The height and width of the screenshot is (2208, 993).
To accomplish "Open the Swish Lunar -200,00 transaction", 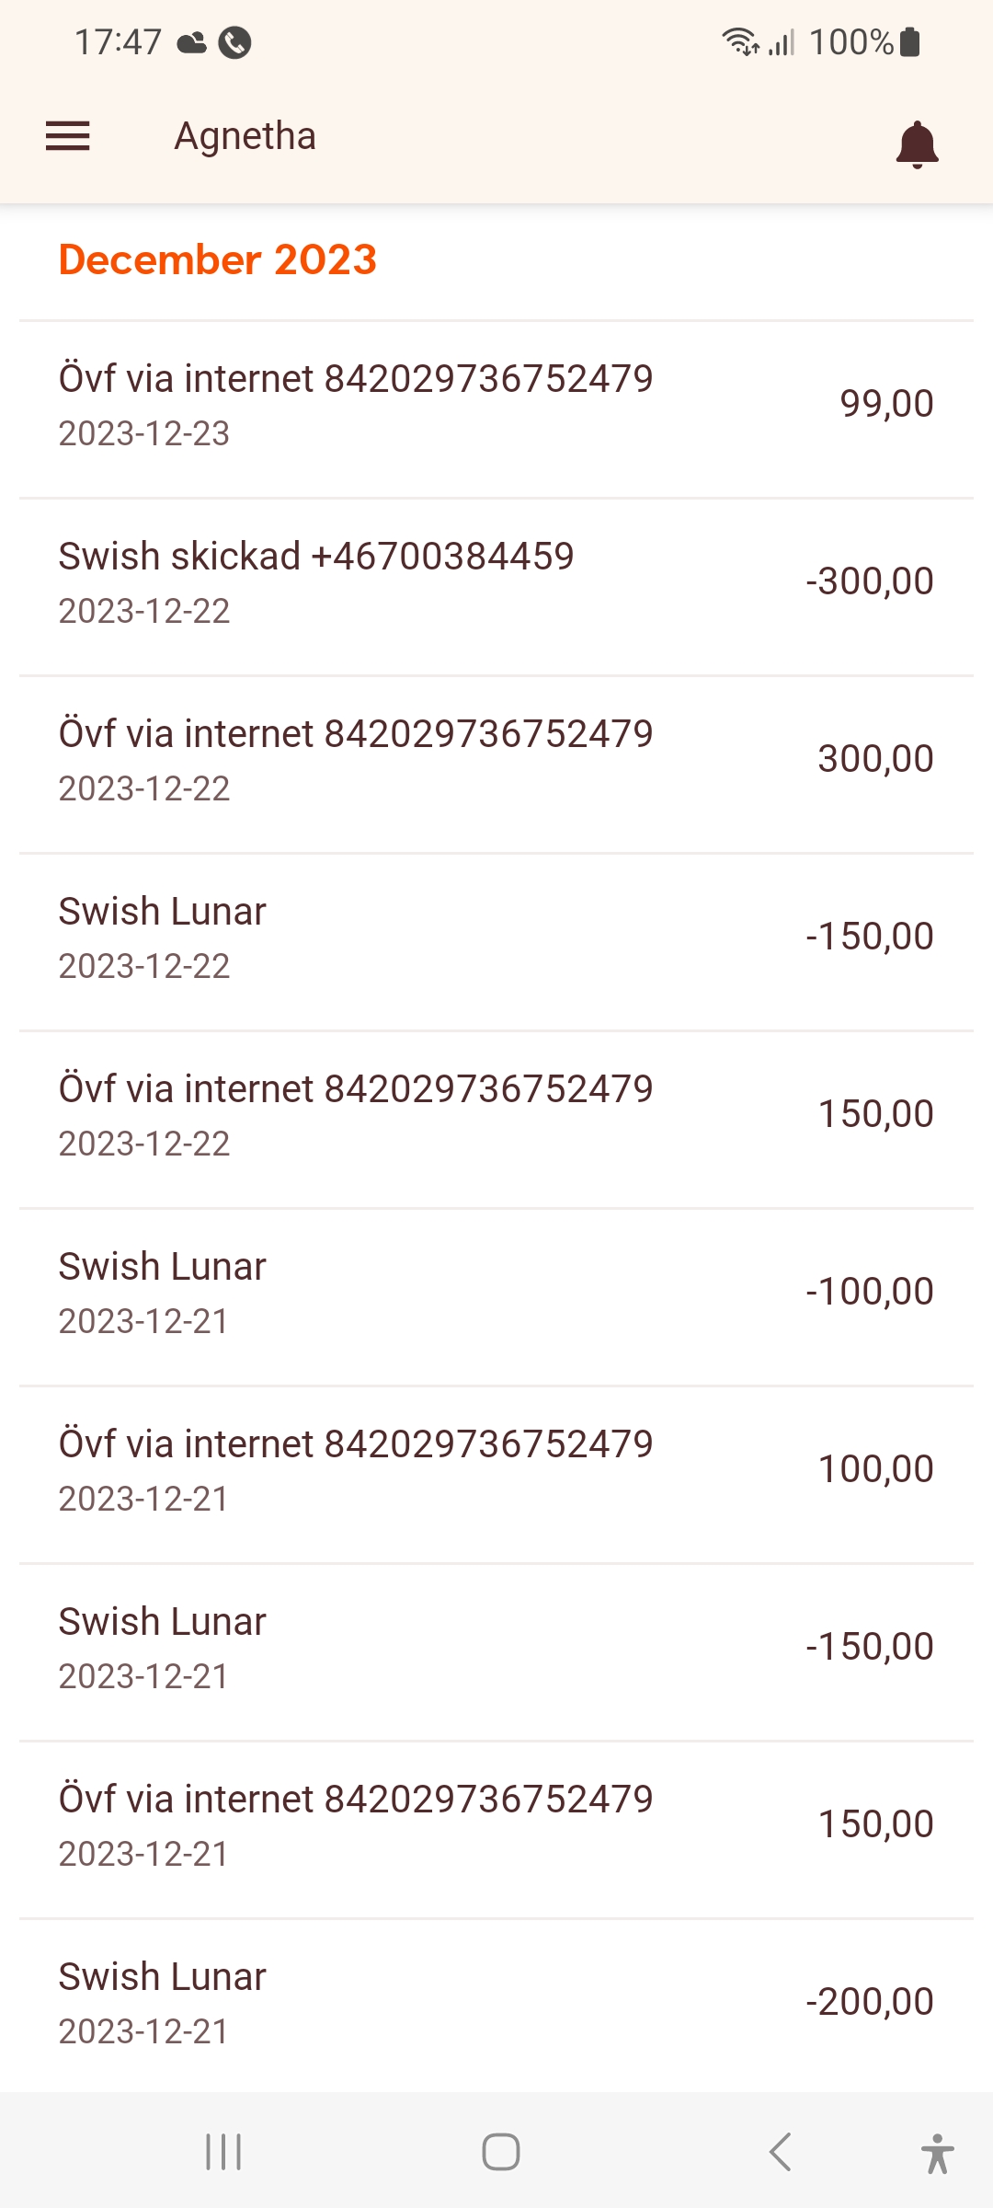I will (496, 2003).
